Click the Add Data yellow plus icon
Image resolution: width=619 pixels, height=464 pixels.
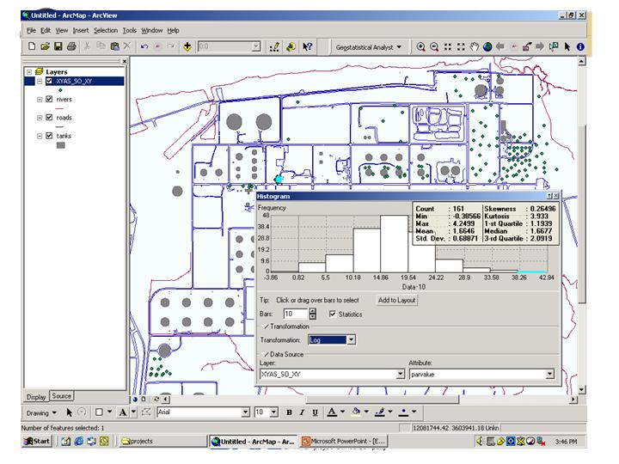pyautogui.click(x=187, y=46)
